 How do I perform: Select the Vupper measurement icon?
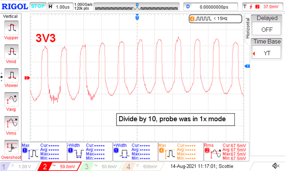[x=11, y=28]
